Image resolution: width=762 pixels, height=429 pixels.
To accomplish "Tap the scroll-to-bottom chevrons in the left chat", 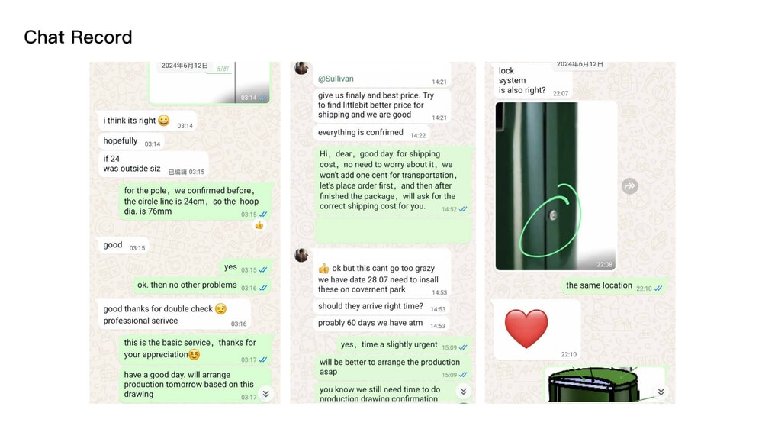I will pyautogui.click(x=266, y=393).
